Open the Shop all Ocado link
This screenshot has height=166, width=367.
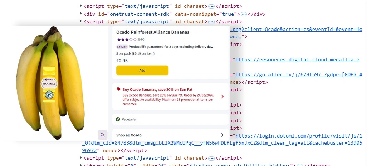pyautogui.click(x=129, y=135)
